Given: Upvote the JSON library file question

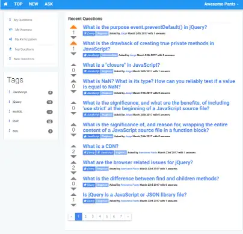Looking at the screenshot, I should [x=73, y=194].
